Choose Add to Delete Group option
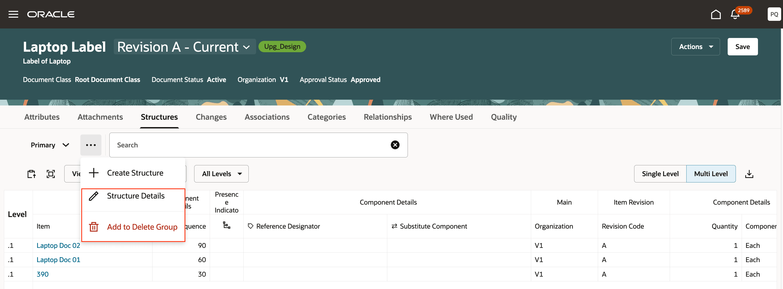Image resolution: width=783 pixels, height=289 pixels. pos(142,227)
